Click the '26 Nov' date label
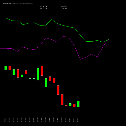The image size is (126, 126). point(53,120)
